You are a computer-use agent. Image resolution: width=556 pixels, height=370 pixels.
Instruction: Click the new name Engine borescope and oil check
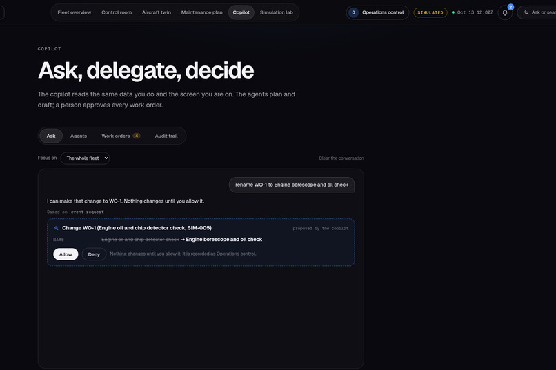click(224, 240)
